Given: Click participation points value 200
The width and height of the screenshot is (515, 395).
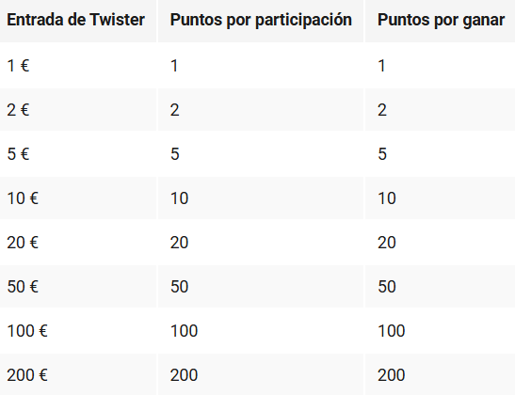Looking at the screenshot, I should [184, 375].
